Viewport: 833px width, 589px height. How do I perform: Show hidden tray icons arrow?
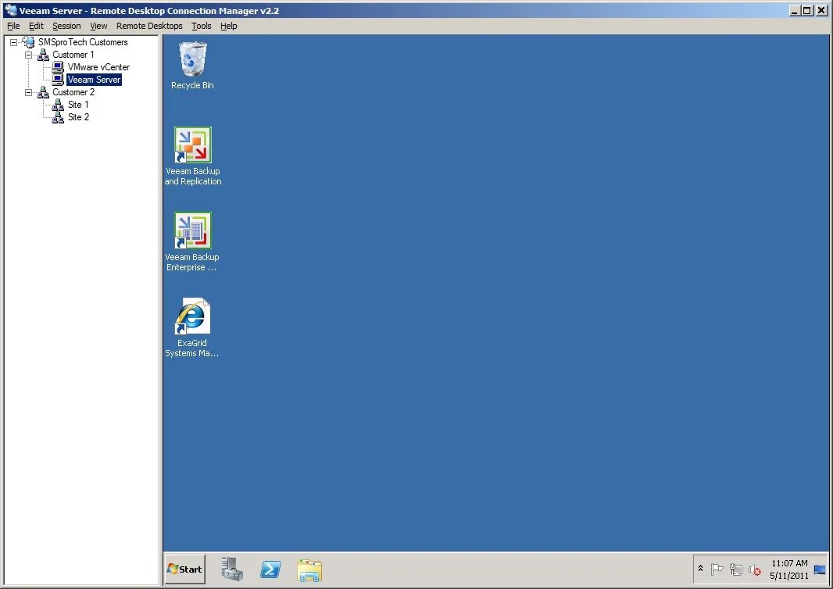pyautogui.click(x=700, y=569)
